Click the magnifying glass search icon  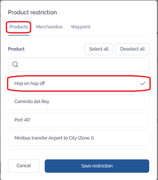coord(15,64)
